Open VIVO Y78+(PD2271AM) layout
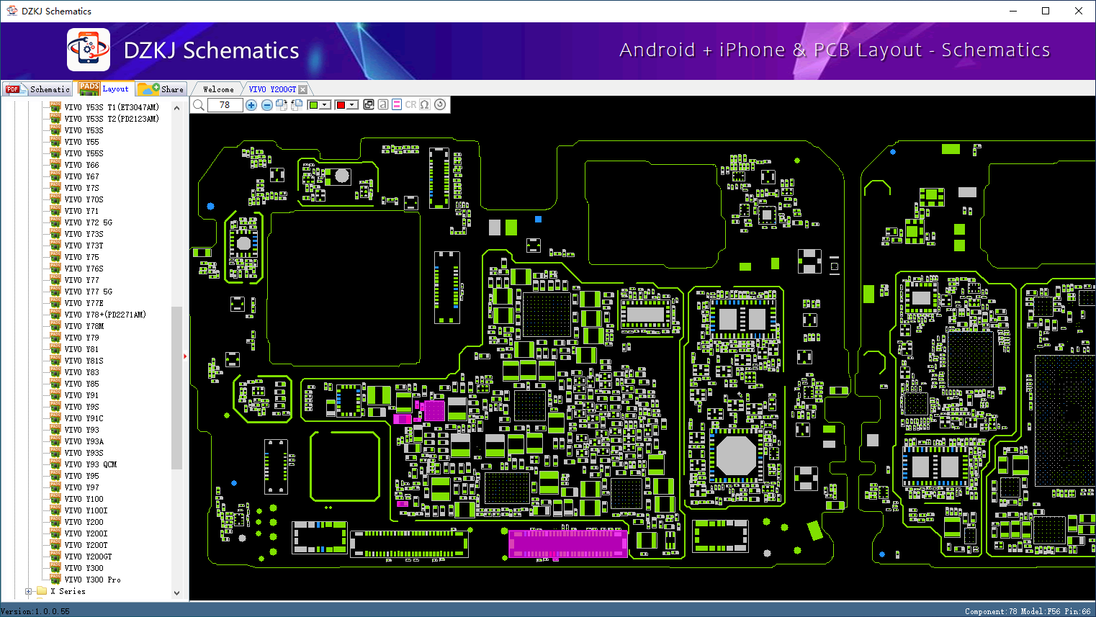1096x617 pixels. [x=105, y=315]
